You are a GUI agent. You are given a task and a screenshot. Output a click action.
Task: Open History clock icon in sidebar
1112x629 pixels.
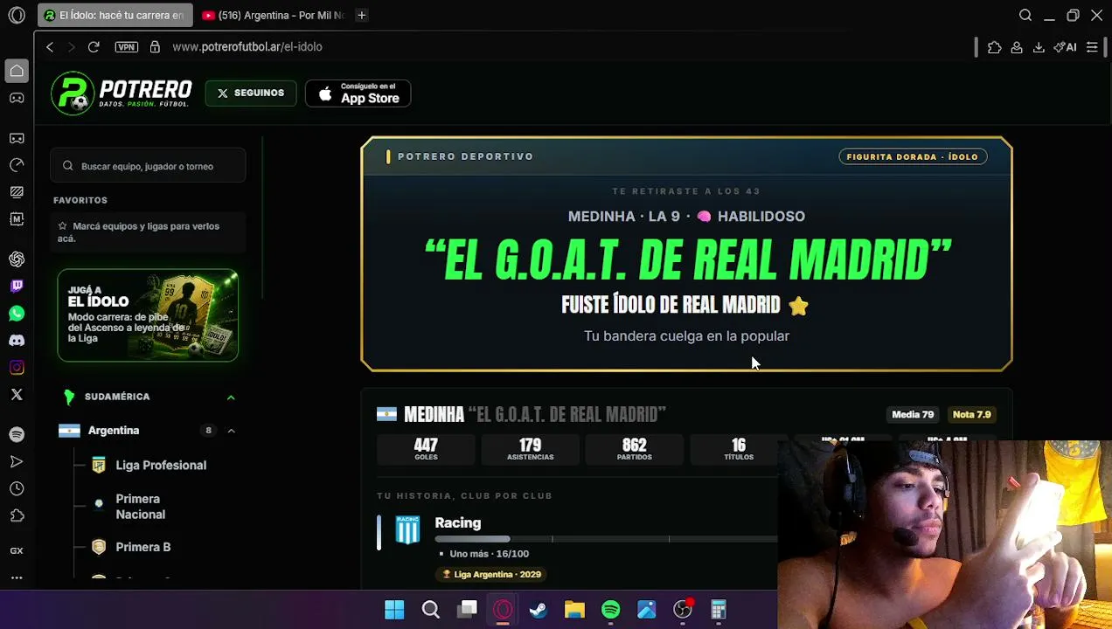[x=17, y=488]
